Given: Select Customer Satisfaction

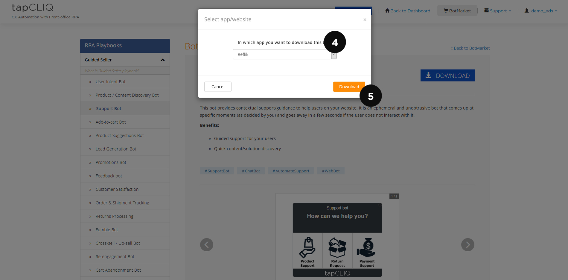Looking at the screenshot, I should pos(125,189).
